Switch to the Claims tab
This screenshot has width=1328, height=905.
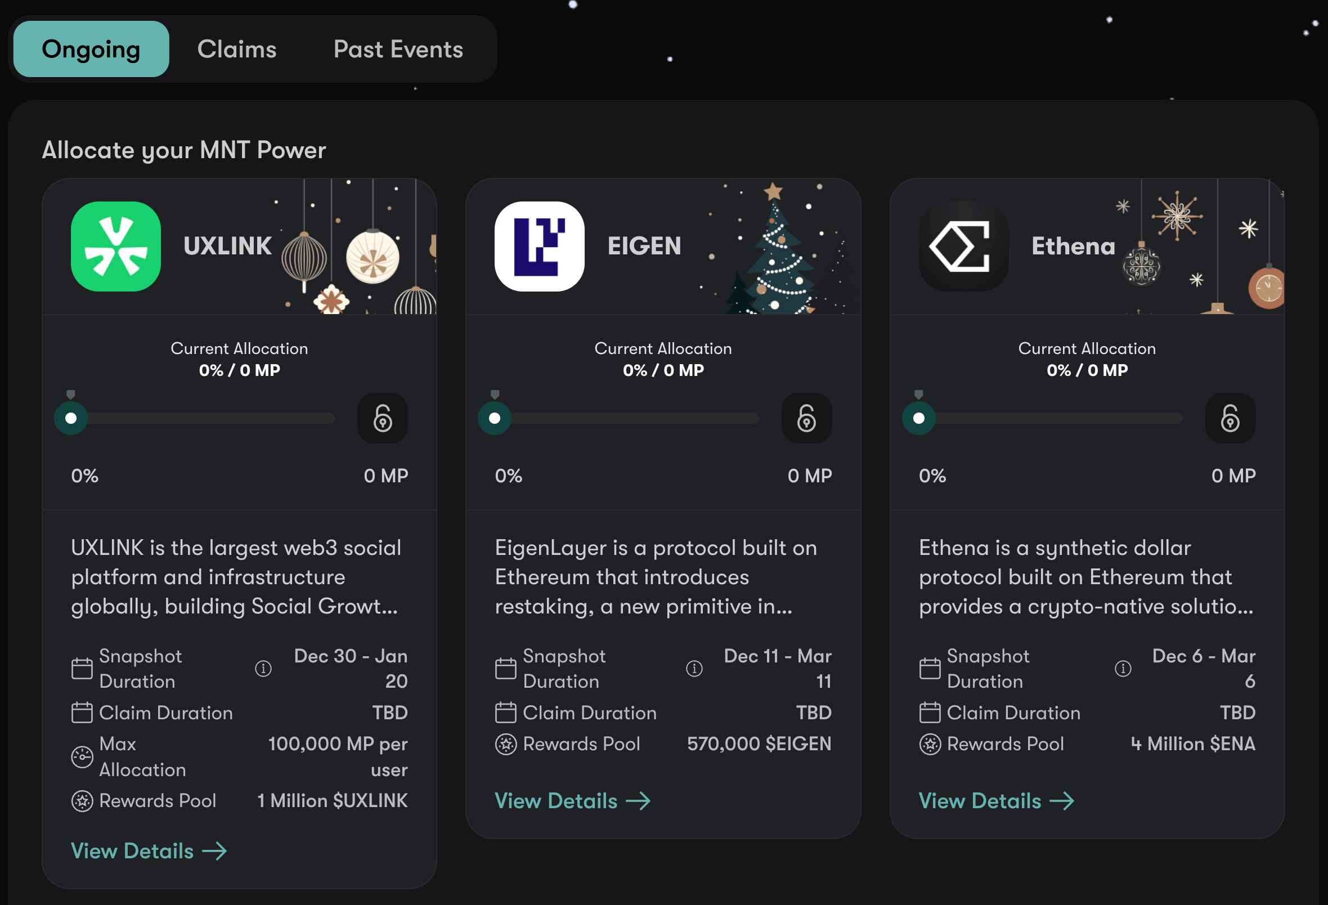click(x=236, y=49)
